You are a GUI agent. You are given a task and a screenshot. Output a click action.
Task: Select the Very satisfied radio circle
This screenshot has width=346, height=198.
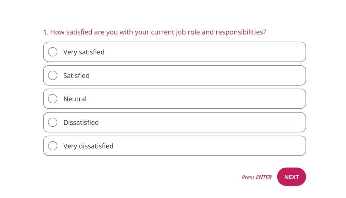click(53, 52)
